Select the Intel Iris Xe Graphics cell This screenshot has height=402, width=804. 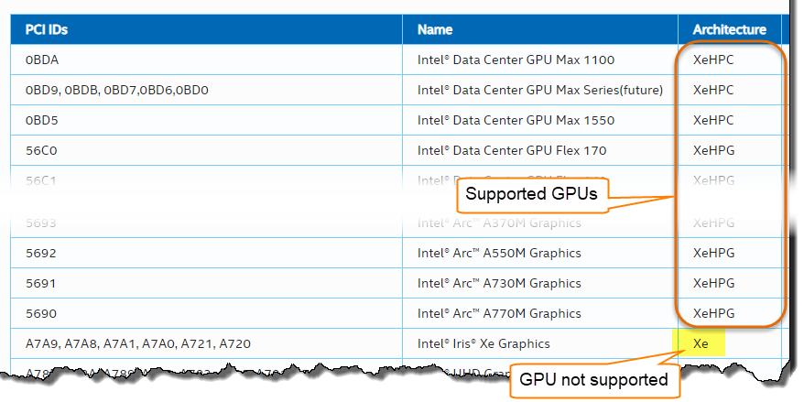click(483, 343)
